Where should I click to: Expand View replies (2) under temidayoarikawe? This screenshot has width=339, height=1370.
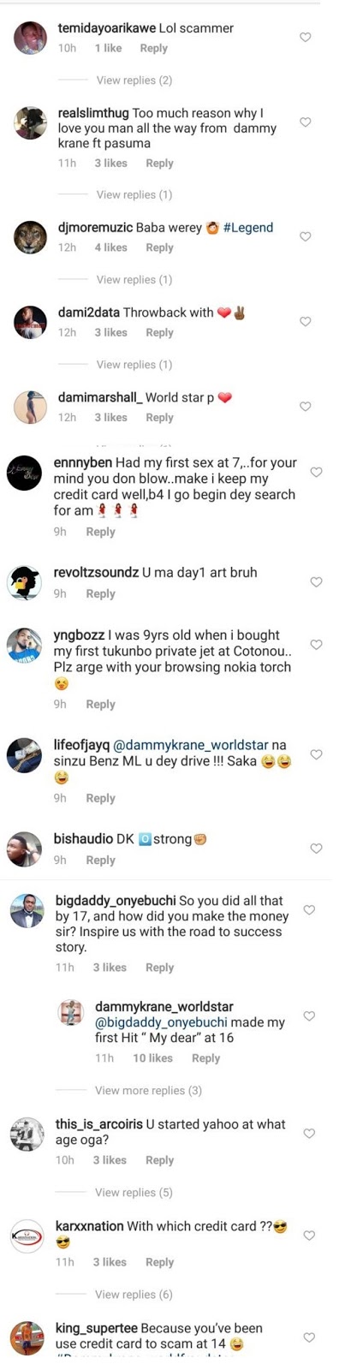pos(134,80)
